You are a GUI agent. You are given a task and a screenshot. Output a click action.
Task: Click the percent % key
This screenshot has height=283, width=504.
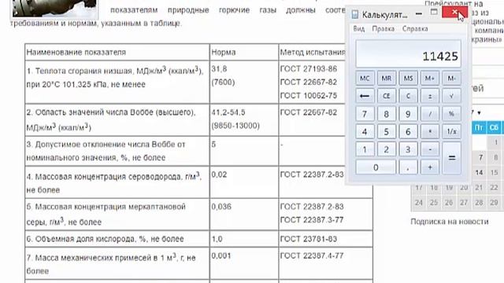[451, 114]
